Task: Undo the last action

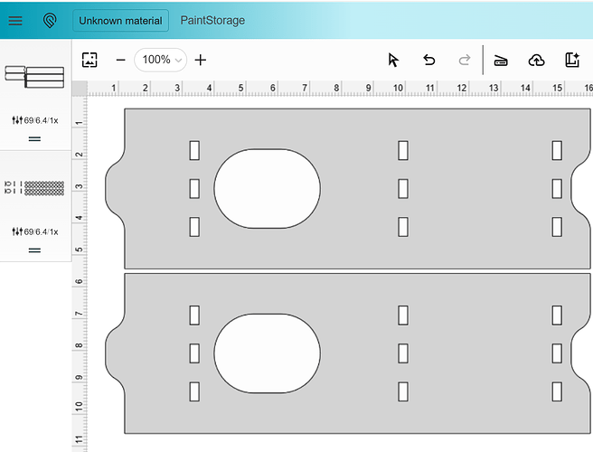Action: 429,61
